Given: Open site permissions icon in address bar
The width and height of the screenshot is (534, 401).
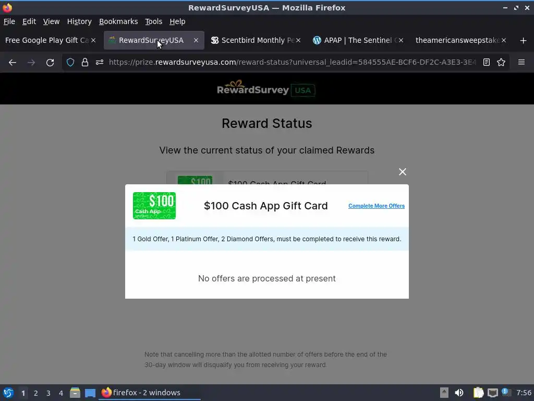Looking at the screenshot, I should [100, 62].
